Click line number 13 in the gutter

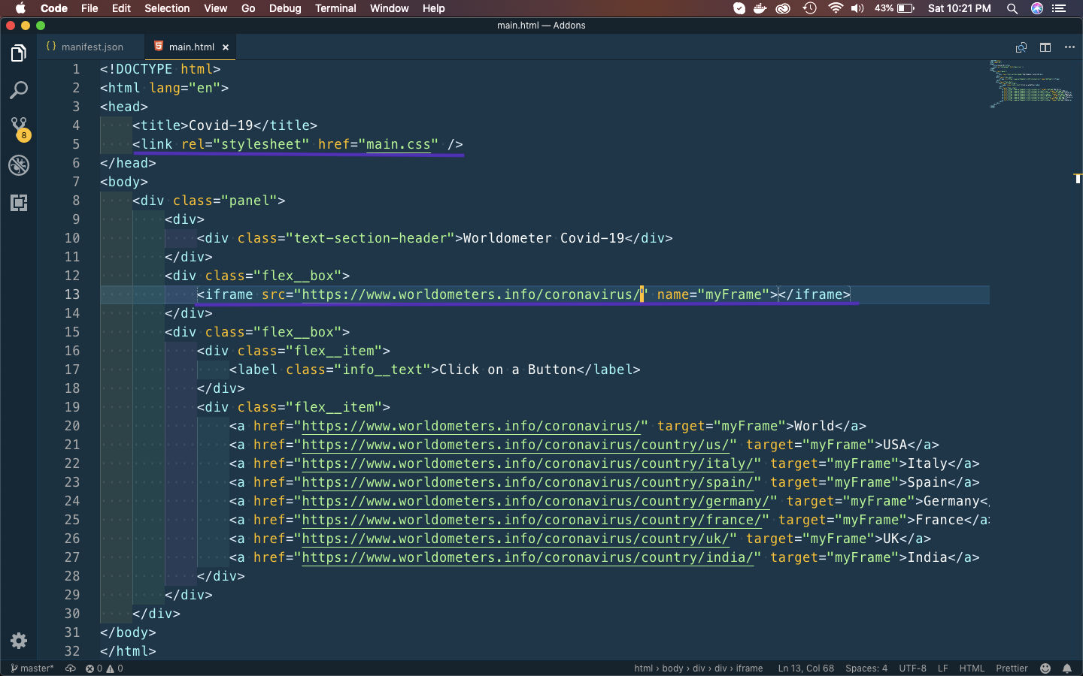tap(71, 294)
